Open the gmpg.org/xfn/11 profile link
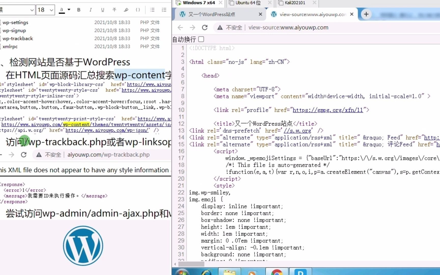 click(x=328, y=110)
